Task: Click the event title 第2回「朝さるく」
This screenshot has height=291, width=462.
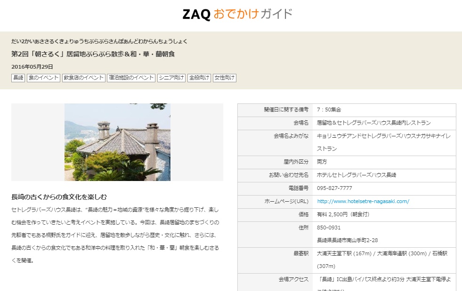Action: pos(93,54)
